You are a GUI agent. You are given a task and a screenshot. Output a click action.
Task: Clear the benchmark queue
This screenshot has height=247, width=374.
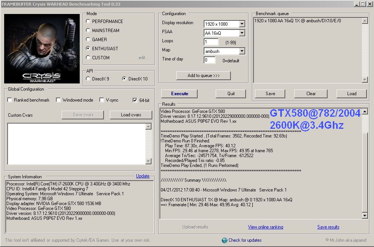coord(311,94)
